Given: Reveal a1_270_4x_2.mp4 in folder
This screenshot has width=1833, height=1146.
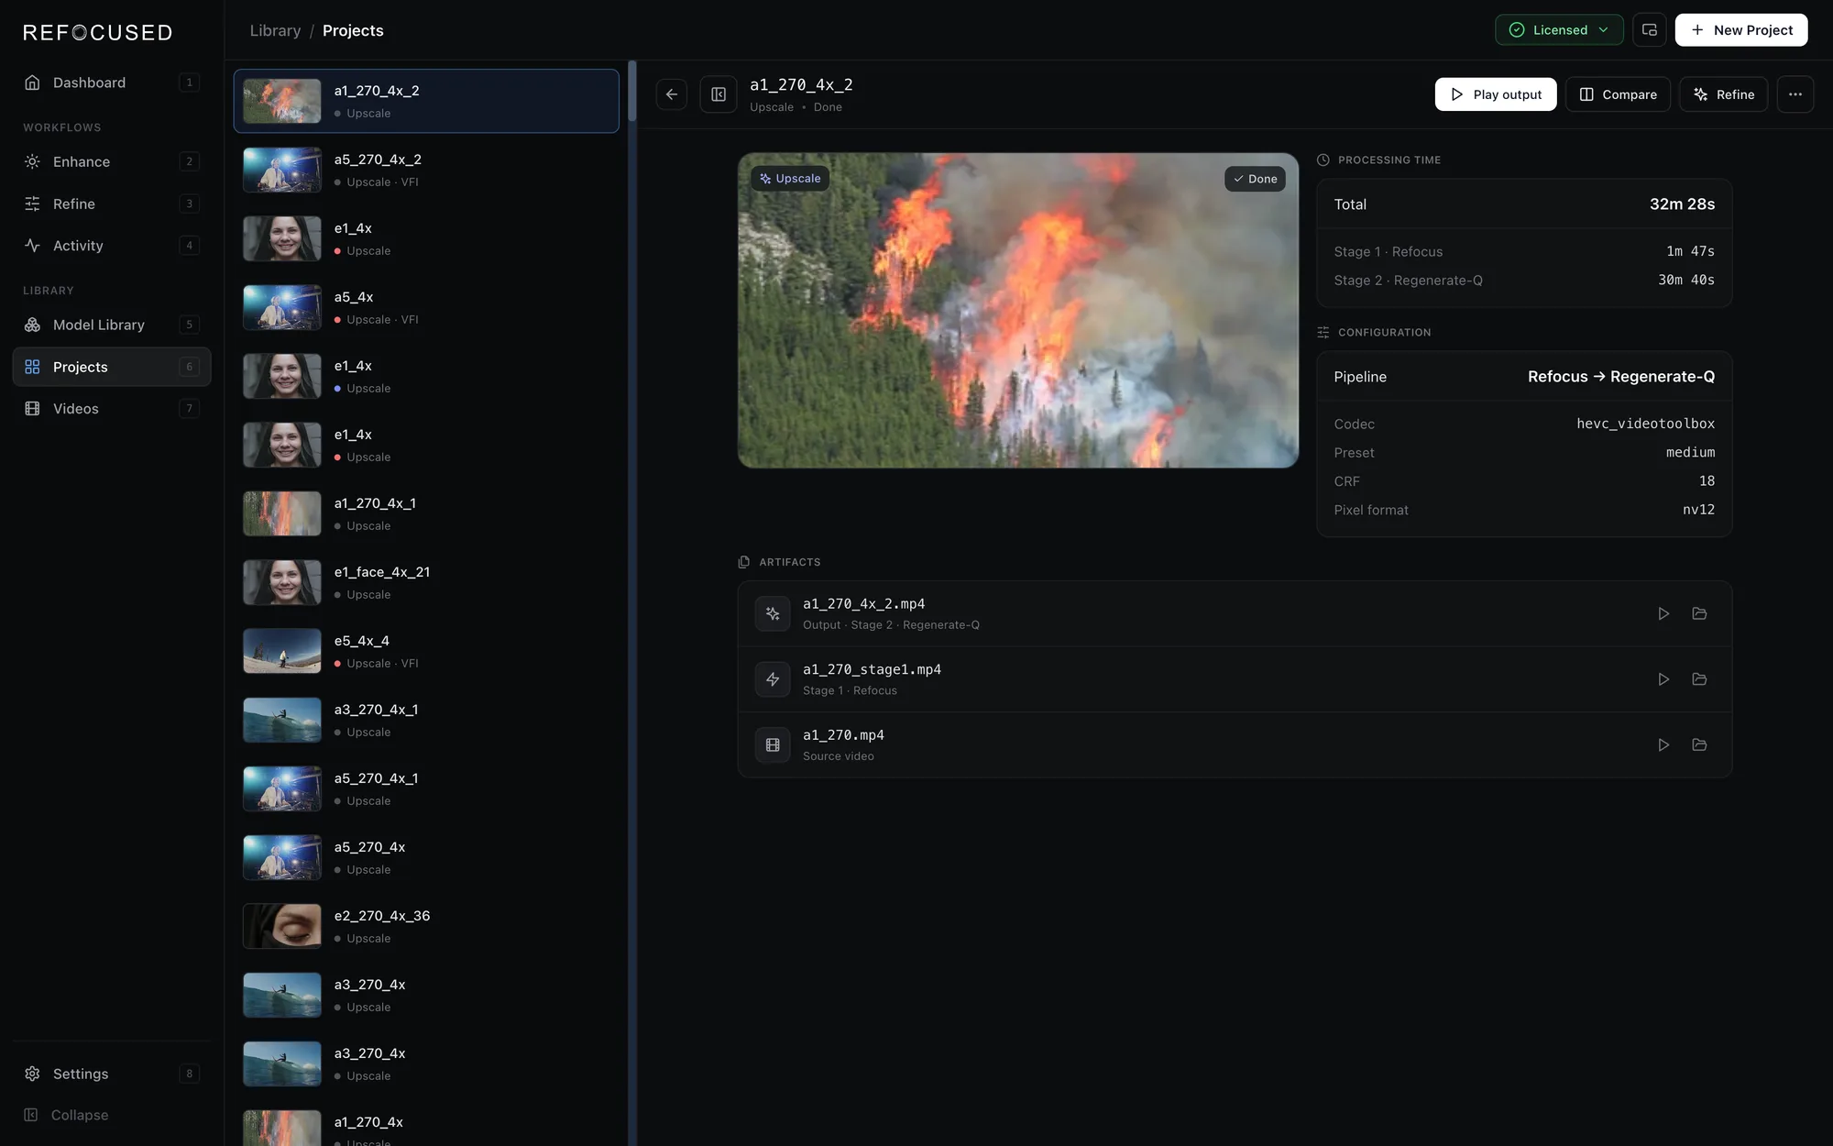Looking at the screenshot, I should coord(1699,613).
